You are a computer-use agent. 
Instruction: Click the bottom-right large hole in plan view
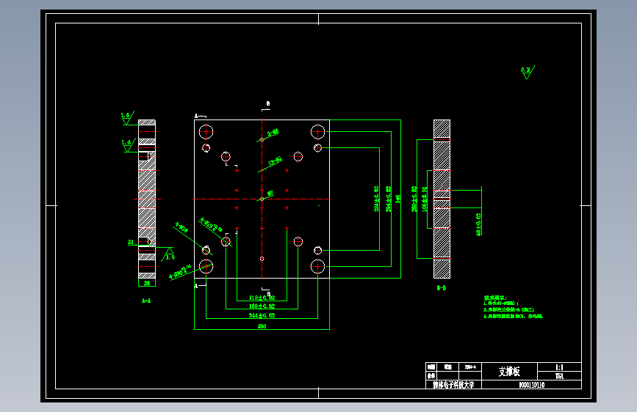pos(317,266)
